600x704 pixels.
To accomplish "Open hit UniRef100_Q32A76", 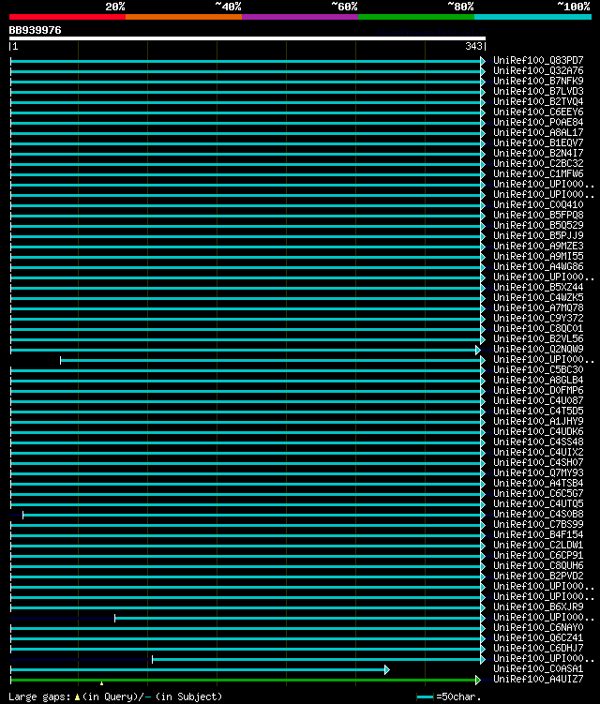I will click(x=538, y=70).
